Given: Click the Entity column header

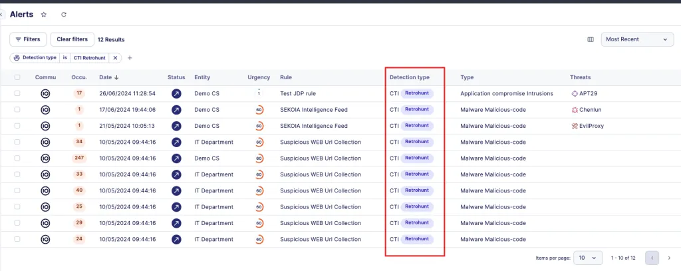Looking at the screenshot, I should [x=202, y=77].
